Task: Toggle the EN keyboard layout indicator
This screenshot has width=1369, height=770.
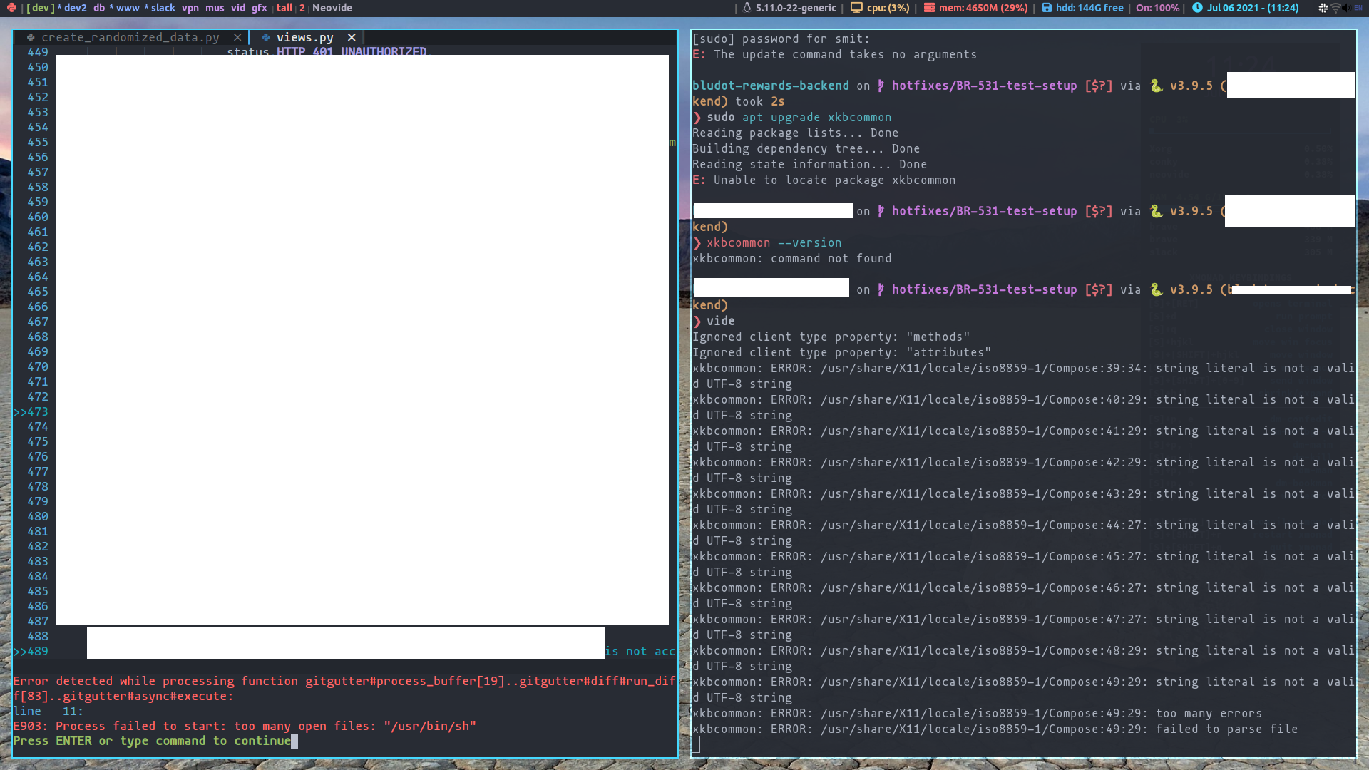Action: pyautogui.click(x=1359, y=9)
